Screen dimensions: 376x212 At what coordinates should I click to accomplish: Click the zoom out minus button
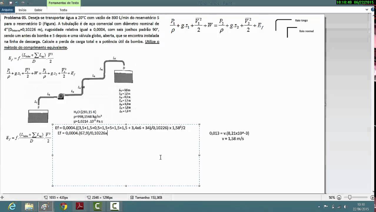coord(339,198)
